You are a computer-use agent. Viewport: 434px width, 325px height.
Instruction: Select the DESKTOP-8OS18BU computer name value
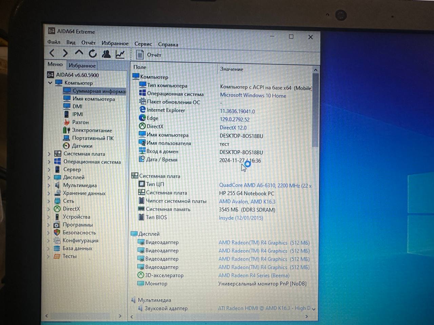[x=241, y=136]
